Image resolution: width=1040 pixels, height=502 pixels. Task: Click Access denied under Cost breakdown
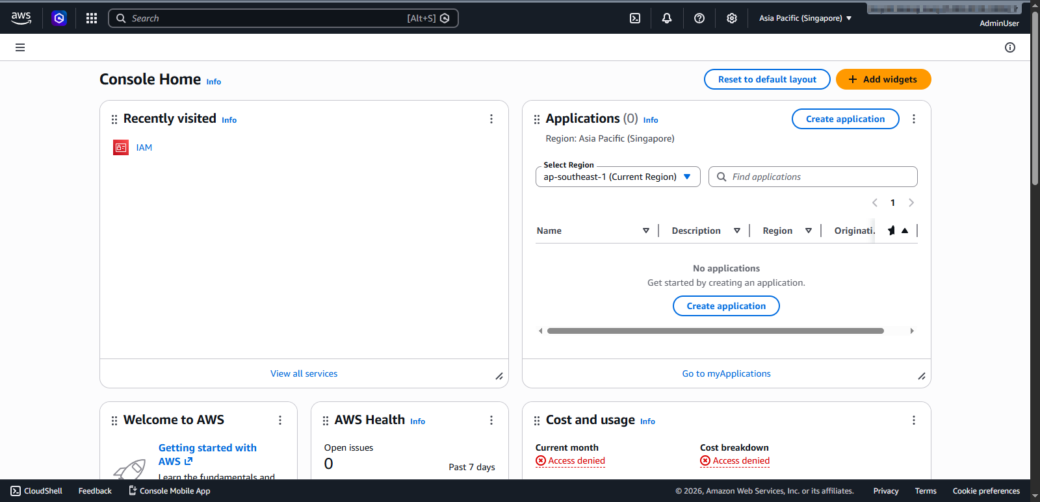point(734,461)
